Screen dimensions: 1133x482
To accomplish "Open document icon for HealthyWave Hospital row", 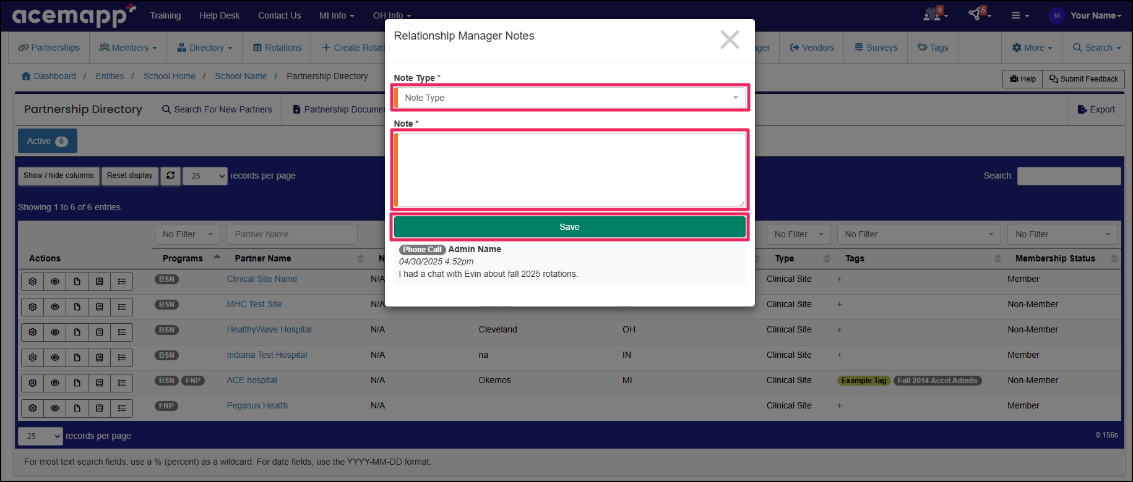I will click(77, 332).
